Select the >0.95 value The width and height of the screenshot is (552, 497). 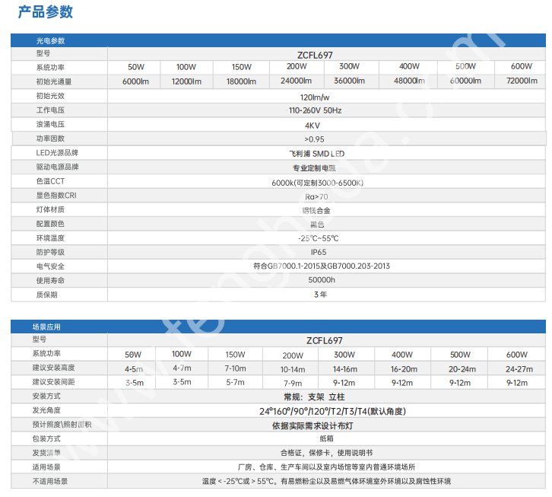(x=314, y=139)
